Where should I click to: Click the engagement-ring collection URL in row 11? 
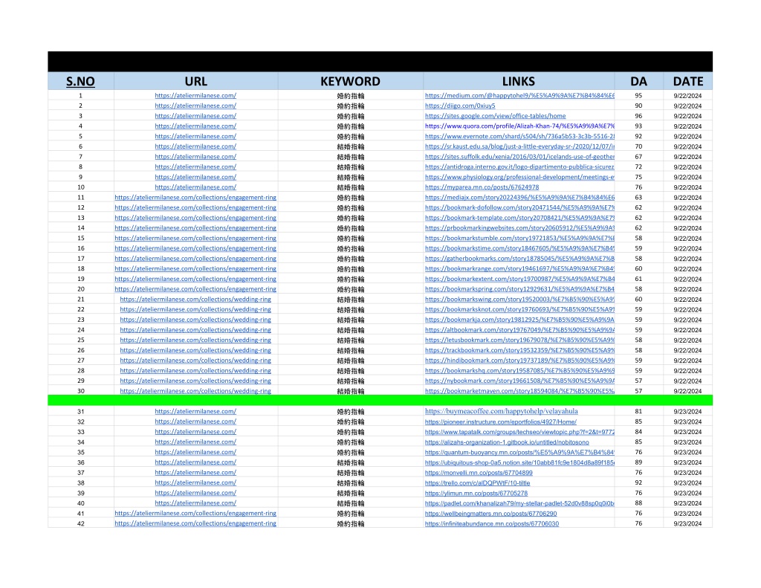(x=195, y=198)
